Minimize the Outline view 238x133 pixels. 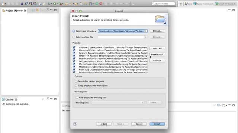(51, 99)
